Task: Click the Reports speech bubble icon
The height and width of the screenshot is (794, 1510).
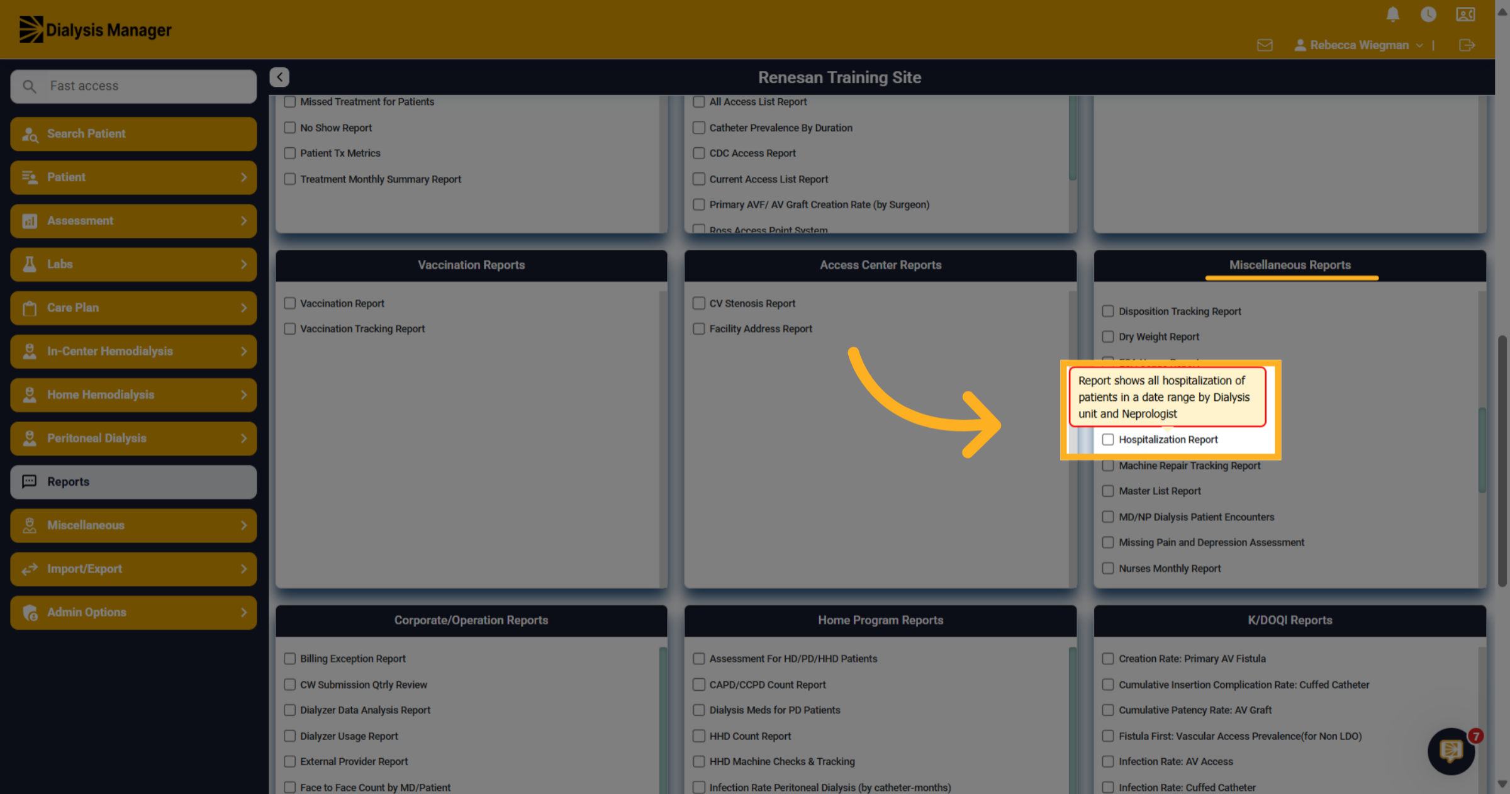Action: coord(30,481)
